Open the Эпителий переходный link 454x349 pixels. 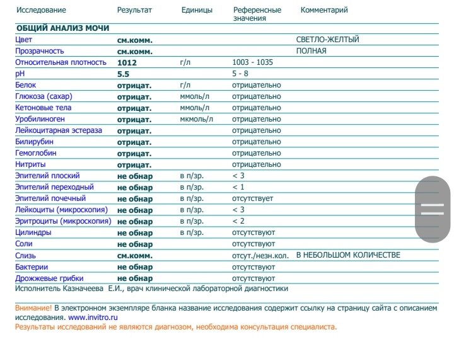(54, 187)
